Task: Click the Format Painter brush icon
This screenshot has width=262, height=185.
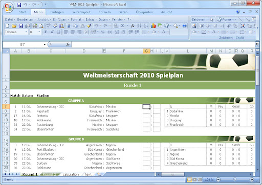Action: click(x=89, y=26)
